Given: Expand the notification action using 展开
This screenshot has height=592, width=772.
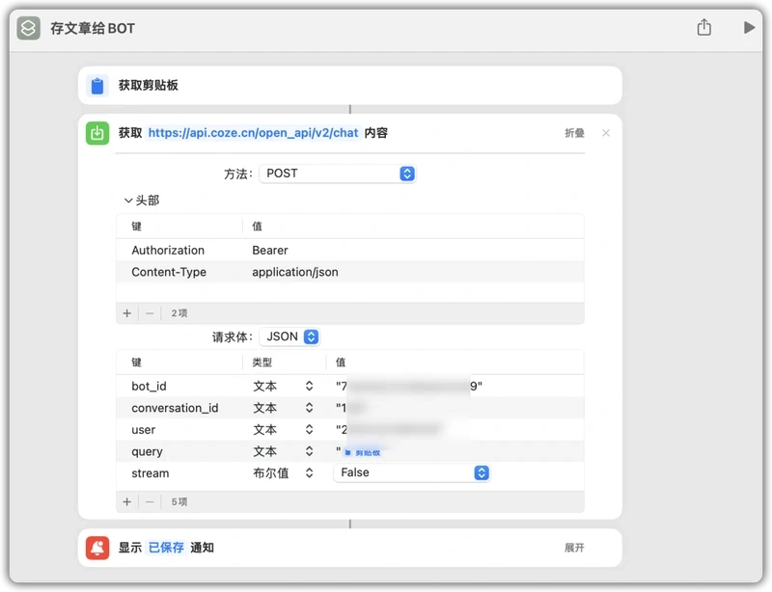Looking at the screenshot, I should 574,548.
